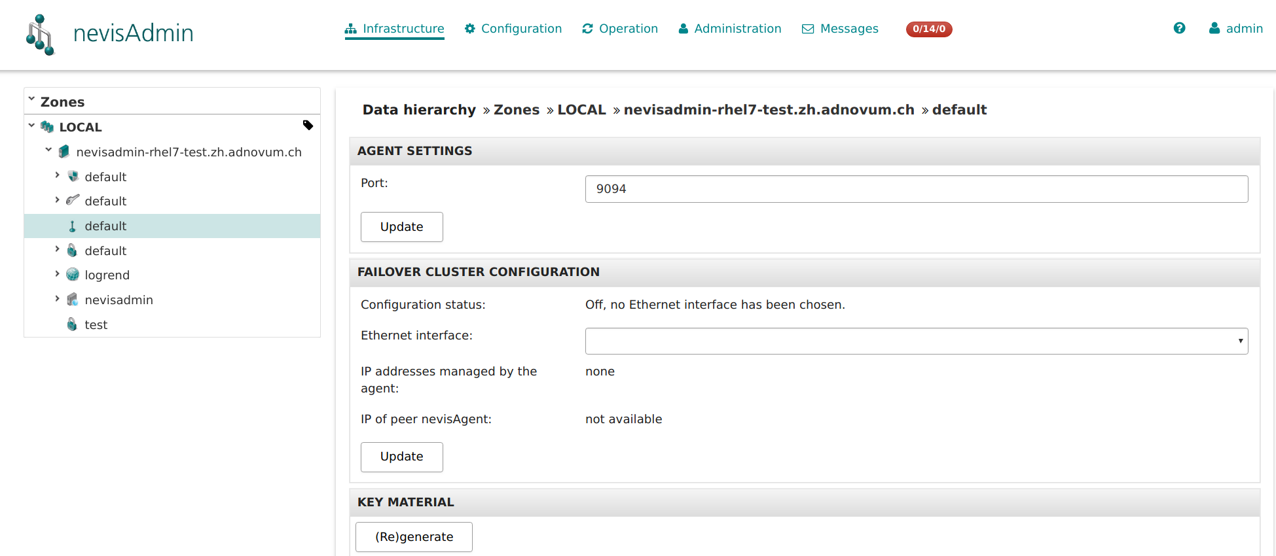The width and height of the screenshot is (1276, 556).
Task: Click the padlock icon beside the expandable default node
Action: pos(73,251)
